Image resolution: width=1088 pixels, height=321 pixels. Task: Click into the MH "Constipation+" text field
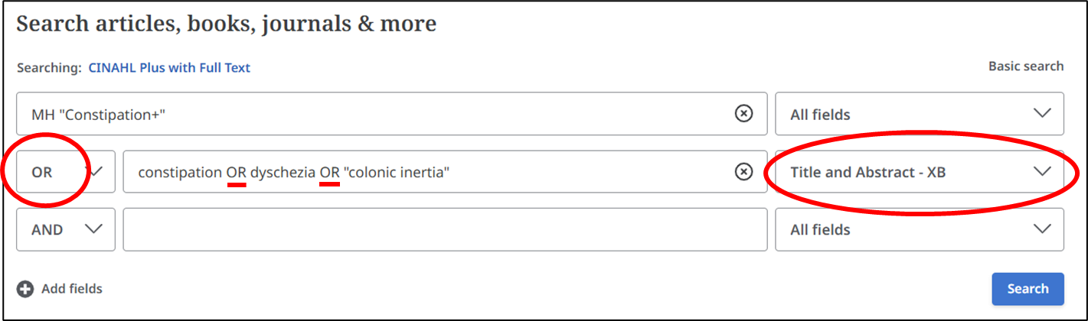click(x=375, y=114)
